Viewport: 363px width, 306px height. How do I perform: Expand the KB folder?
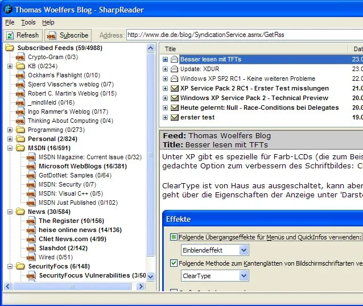10,67
